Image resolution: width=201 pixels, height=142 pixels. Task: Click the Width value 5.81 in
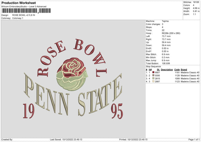click(196, 11)
